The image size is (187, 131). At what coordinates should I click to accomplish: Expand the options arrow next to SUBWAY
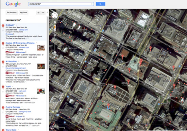pos(16,25)
